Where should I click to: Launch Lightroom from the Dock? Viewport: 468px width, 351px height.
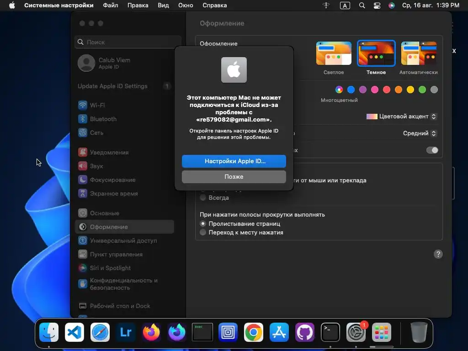(126, 332)
